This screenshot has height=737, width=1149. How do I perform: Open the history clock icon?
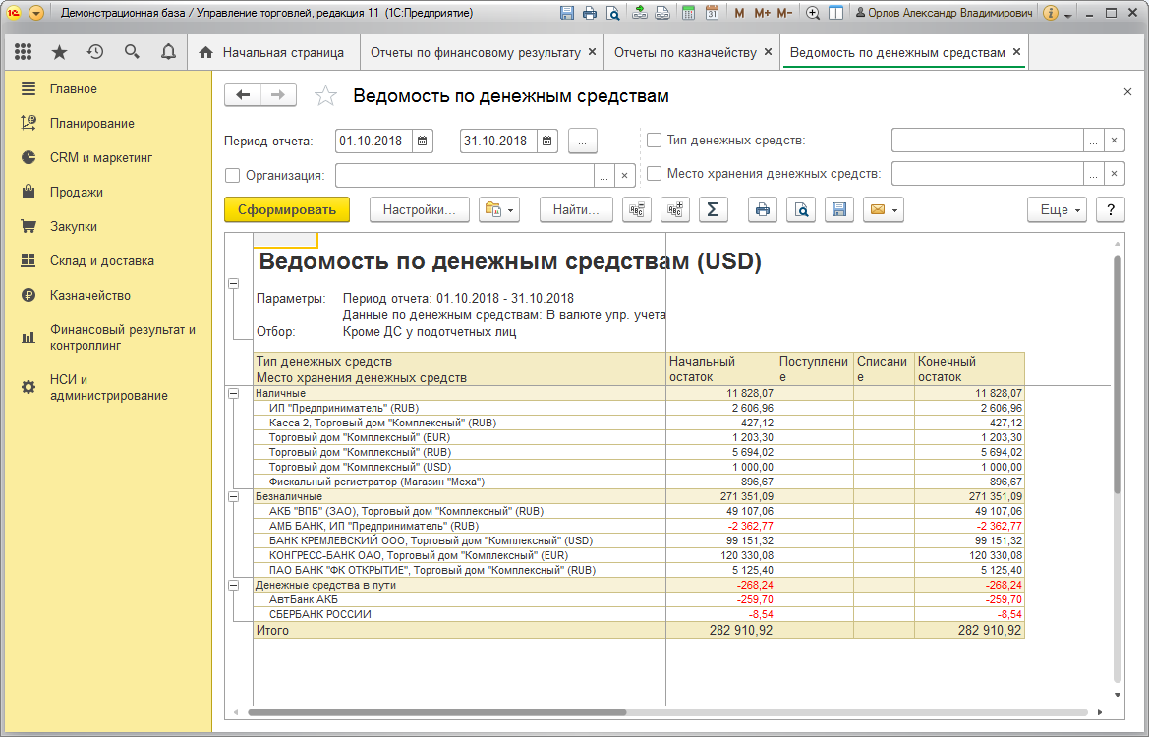pyautogui.click(x=95, y=52)
